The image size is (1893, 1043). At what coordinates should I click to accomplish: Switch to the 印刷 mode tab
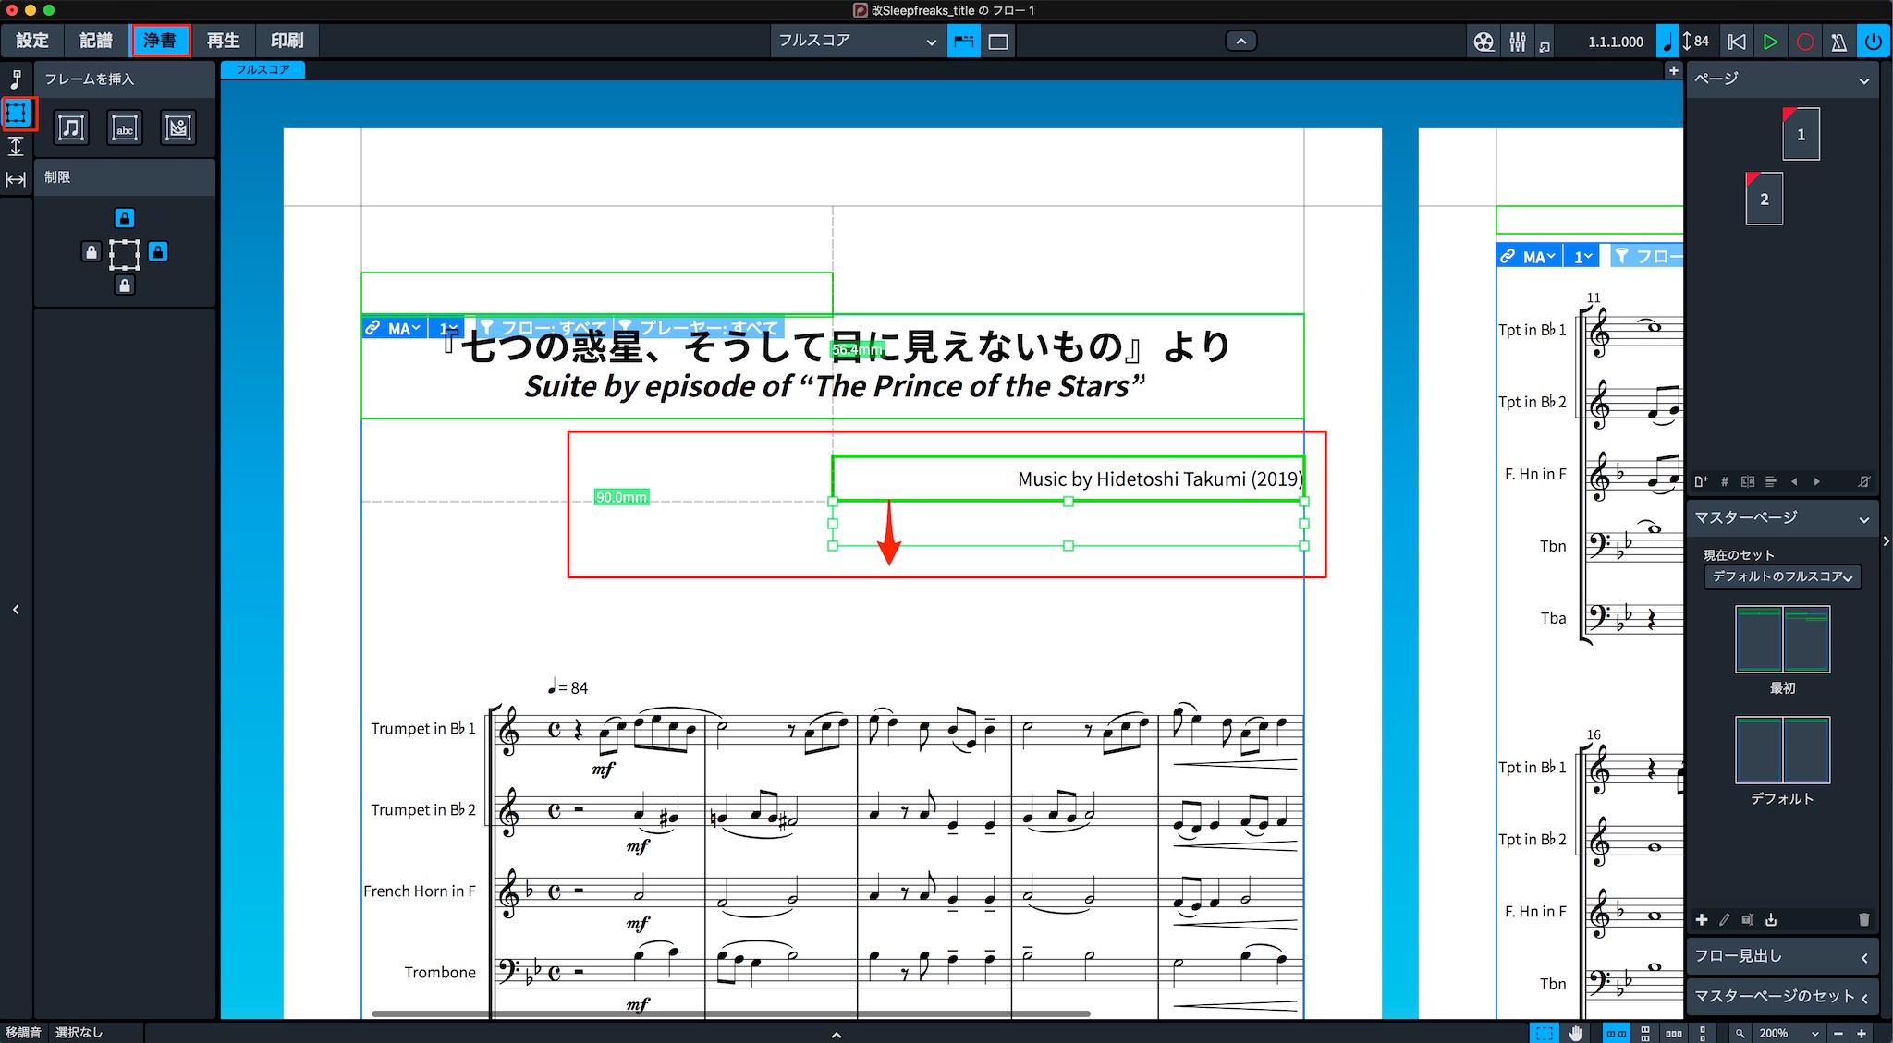(287, 41)
